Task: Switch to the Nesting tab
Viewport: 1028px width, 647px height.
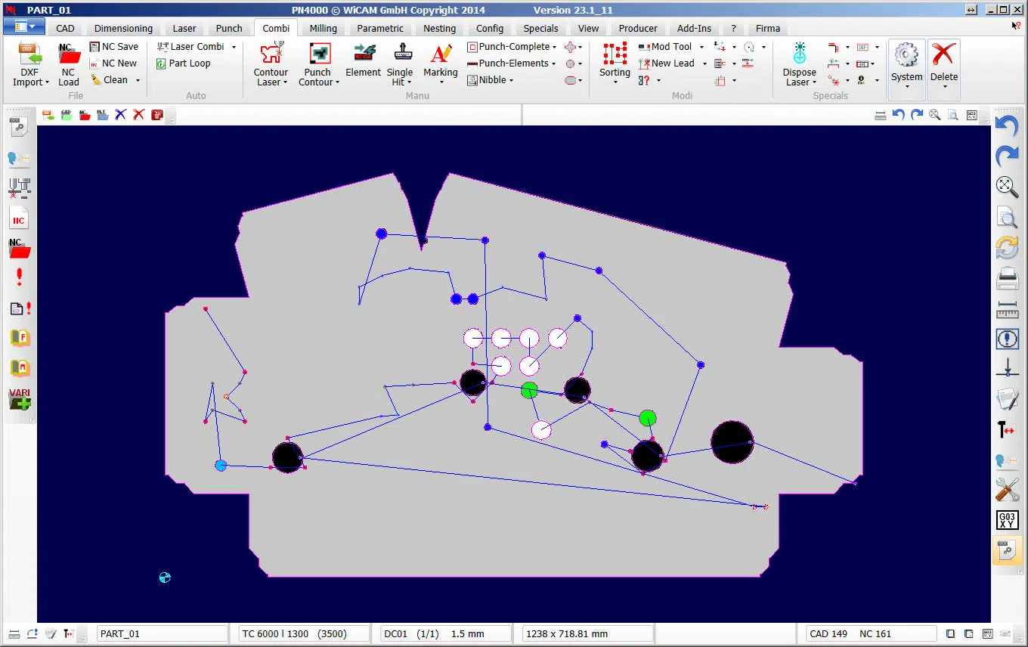Action: click(x=439, y=28)
